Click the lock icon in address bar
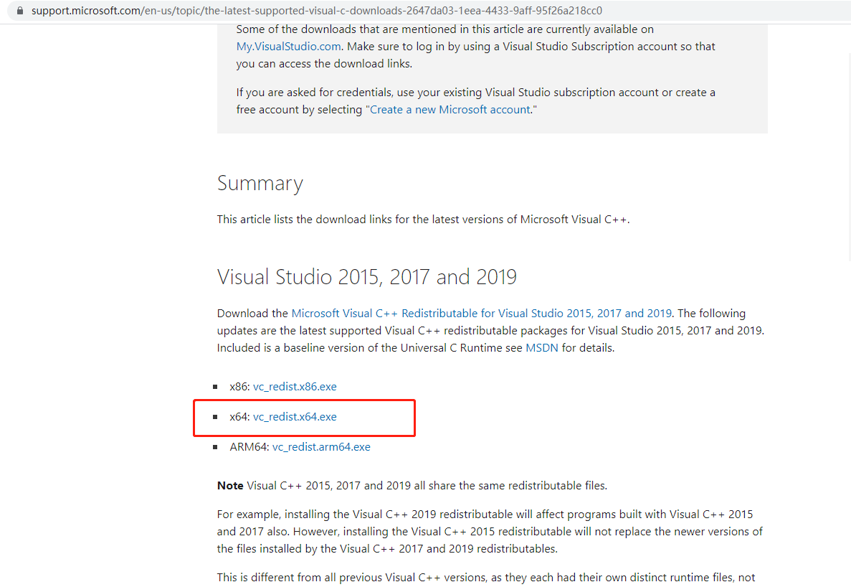This screenshot has width=851, height=587. 20,10
